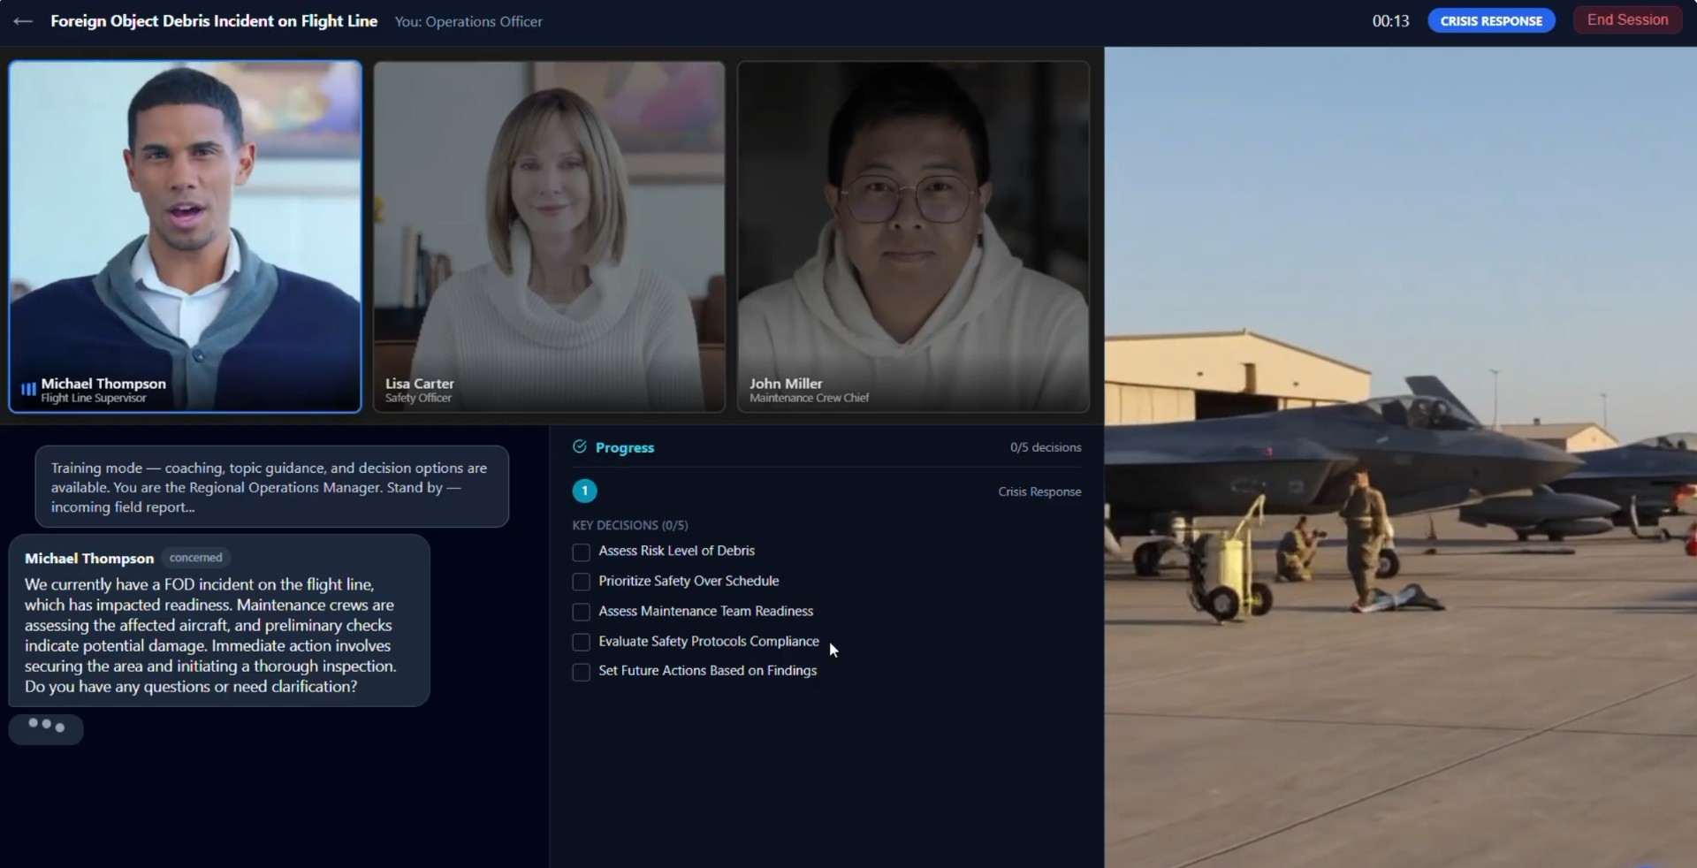1697x868 pixels.
Task: Click the "Progress" panel heading text
Action: pyautogui.click(x=625, y=447)
